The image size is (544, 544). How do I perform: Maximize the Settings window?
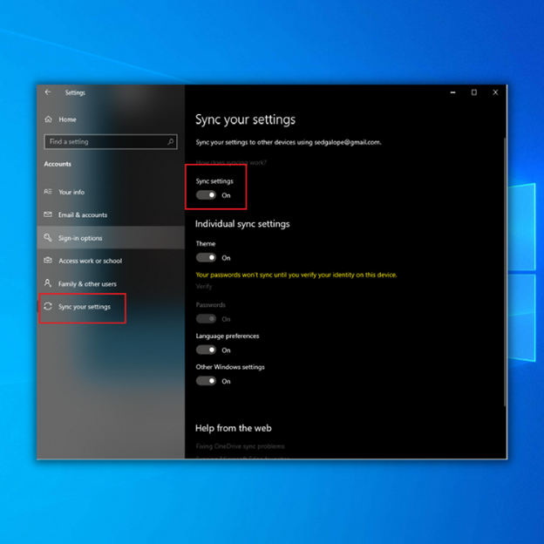(x=474, y=92)
